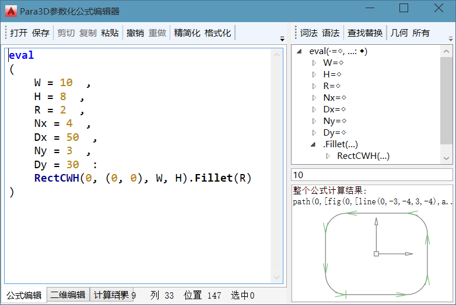Close the Para3D window
Image resolution: width=456 pixels, height=305 pixels.
tap(439, 8)
